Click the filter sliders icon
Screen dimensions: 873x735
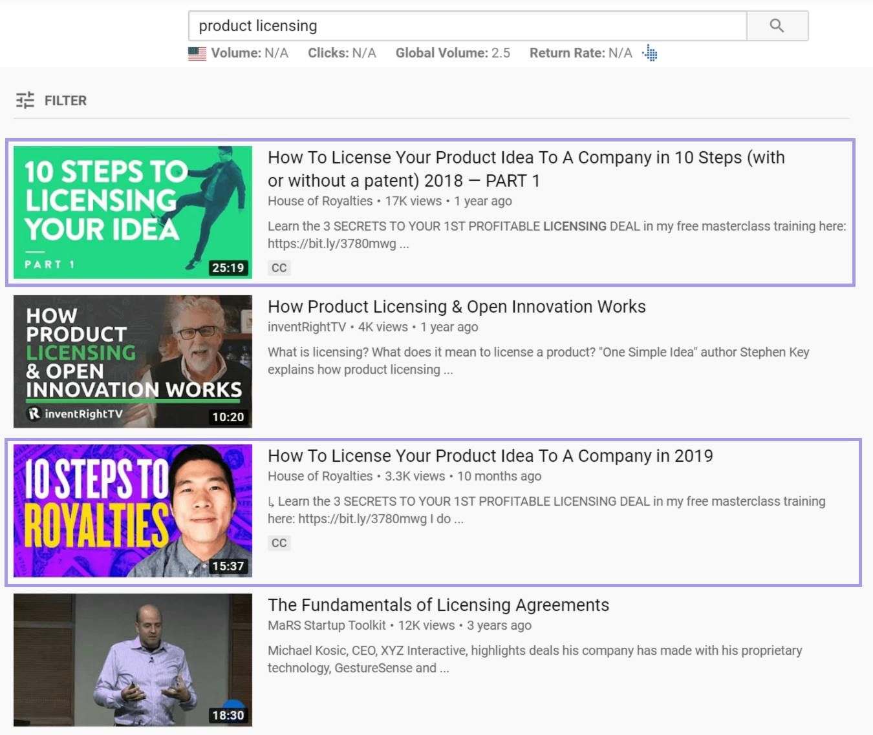tap(25, 100)
